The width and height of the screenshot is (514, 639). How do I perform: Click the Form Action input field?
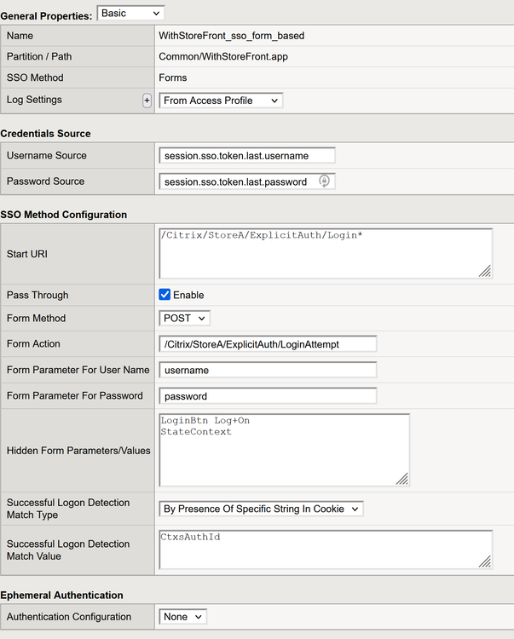coord(267,344)
